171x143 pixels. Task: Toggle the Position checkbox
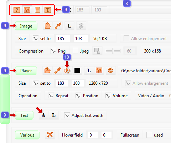point(78,95)
